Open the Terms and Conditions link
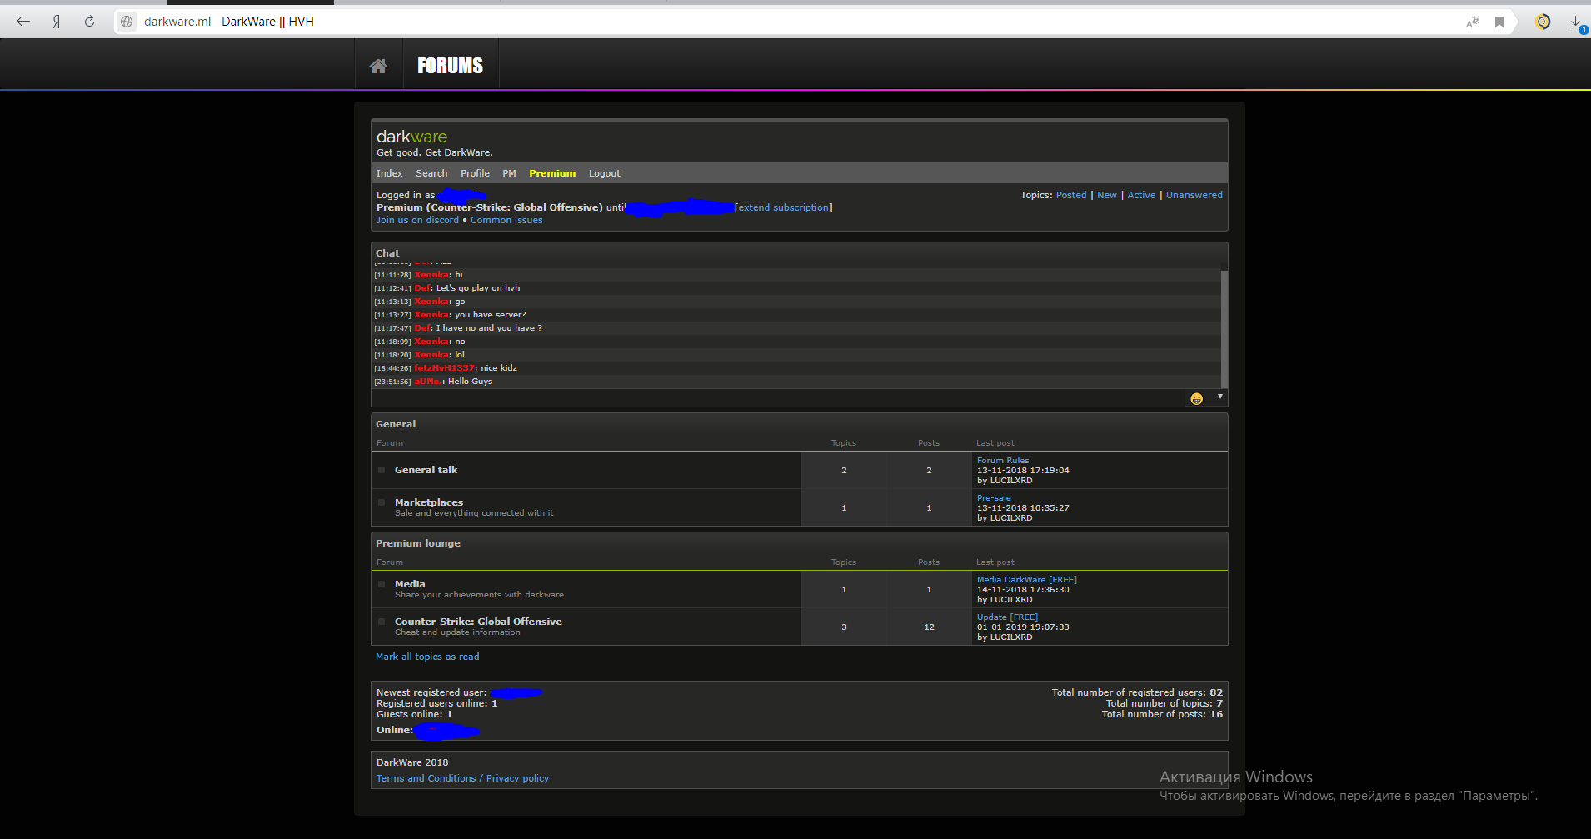 click(x=426, y=778)
